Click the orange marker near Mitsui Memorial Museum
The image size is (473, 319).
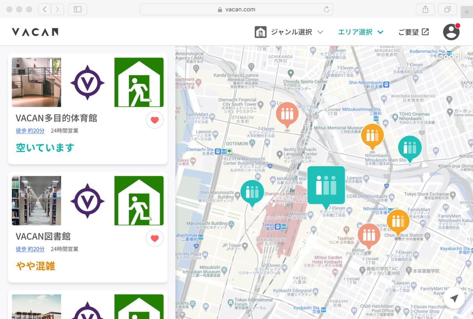pyautogui.click(x=372, y=135)
